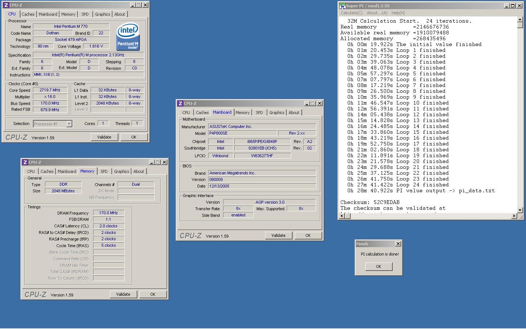Open the About tab in the Mainboard window
Screen dimensions: 526x329
[294, 113]
